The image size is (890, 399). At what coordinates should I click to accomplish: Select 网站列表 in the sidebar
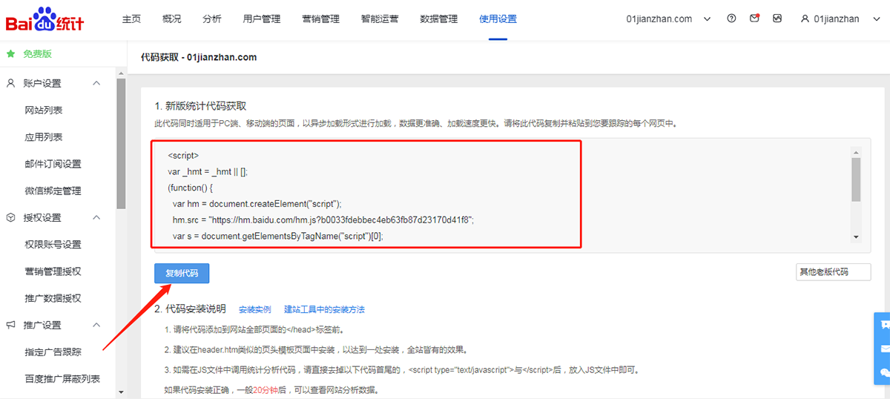44,110
